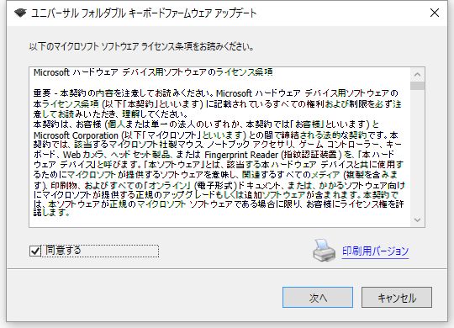Click the キャンセル button

(x=397, y=297)
